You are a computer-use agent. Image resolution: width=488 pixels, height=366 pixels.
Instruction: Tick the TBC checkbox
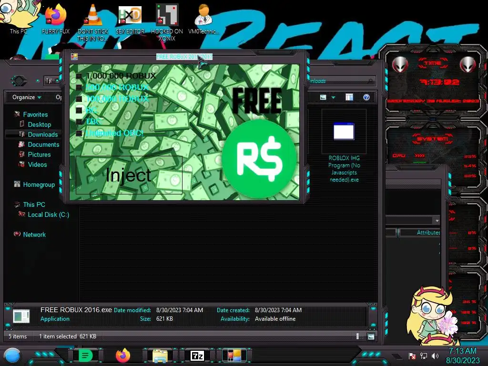coord(79,122)
